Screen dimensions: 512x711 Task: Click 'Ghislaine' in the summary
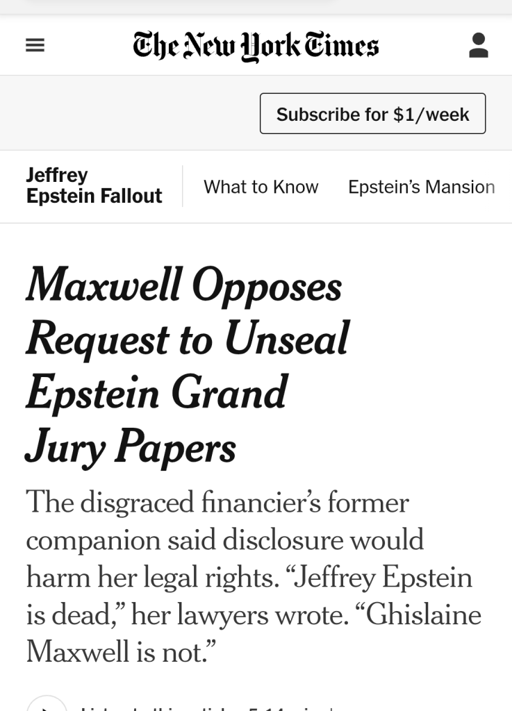pyautogui.click(x=423, y=614)
